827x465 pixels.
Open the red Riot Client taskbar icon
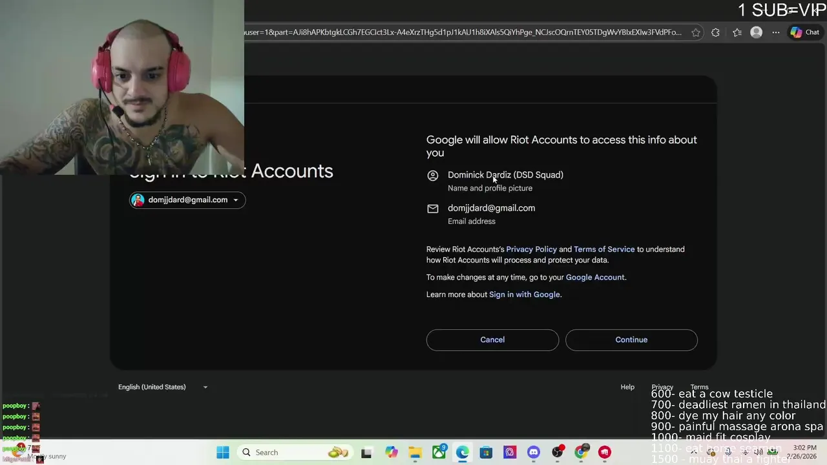[605, 452]
